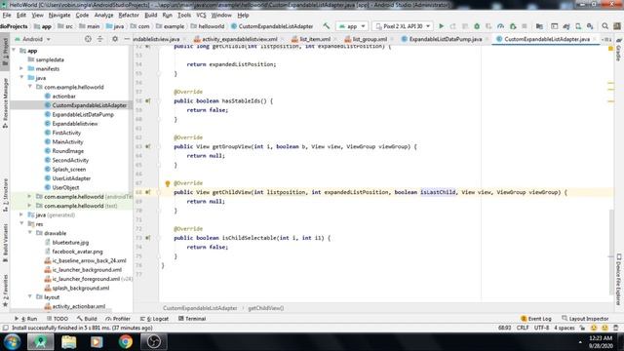Open the app run configuration dropdown
Viewport: 624px width, 351px height.
[352, 26]
